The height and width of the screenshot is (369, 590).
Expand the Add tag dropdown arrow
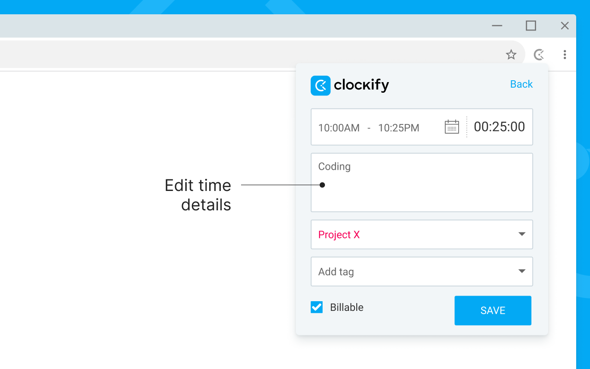pos(521,271)
